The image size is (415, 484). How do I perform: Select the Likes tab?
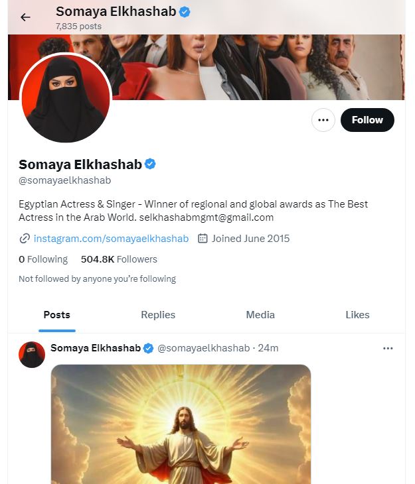[357, 315]
